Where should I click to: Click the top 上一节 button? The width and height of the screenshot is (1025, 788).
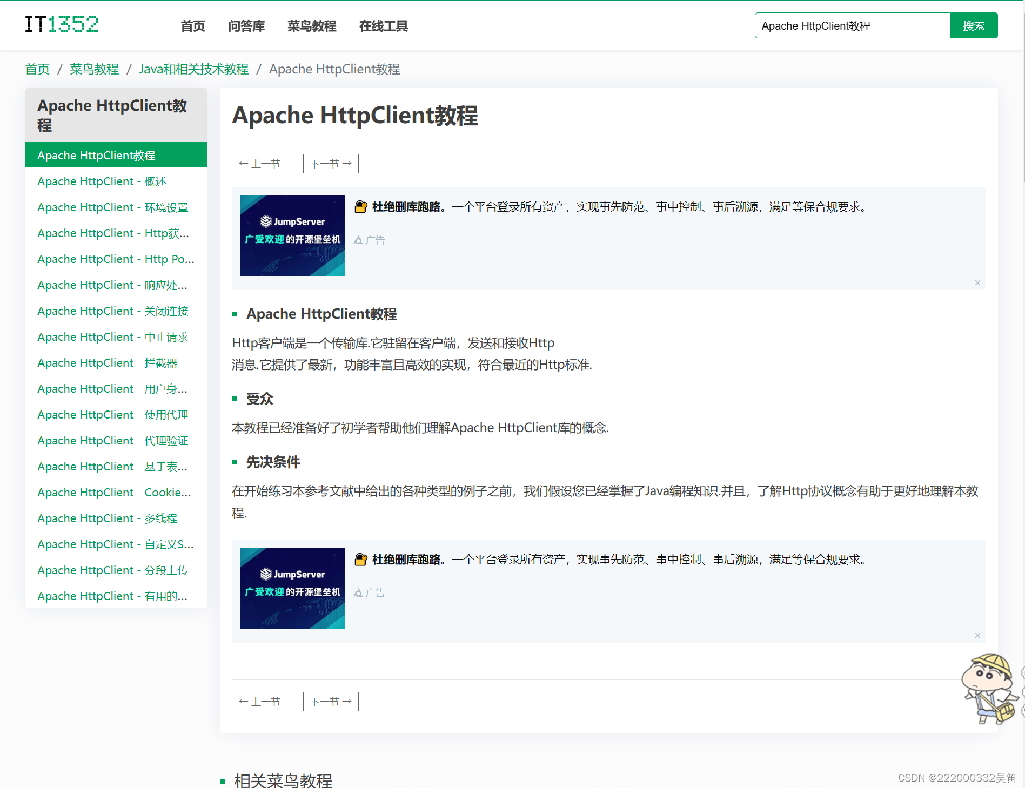259,164
